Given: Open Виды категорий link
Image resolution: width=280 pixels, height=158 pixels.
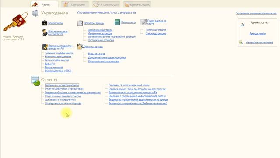Looking at the screenshot, I should (x=54, y=67).
